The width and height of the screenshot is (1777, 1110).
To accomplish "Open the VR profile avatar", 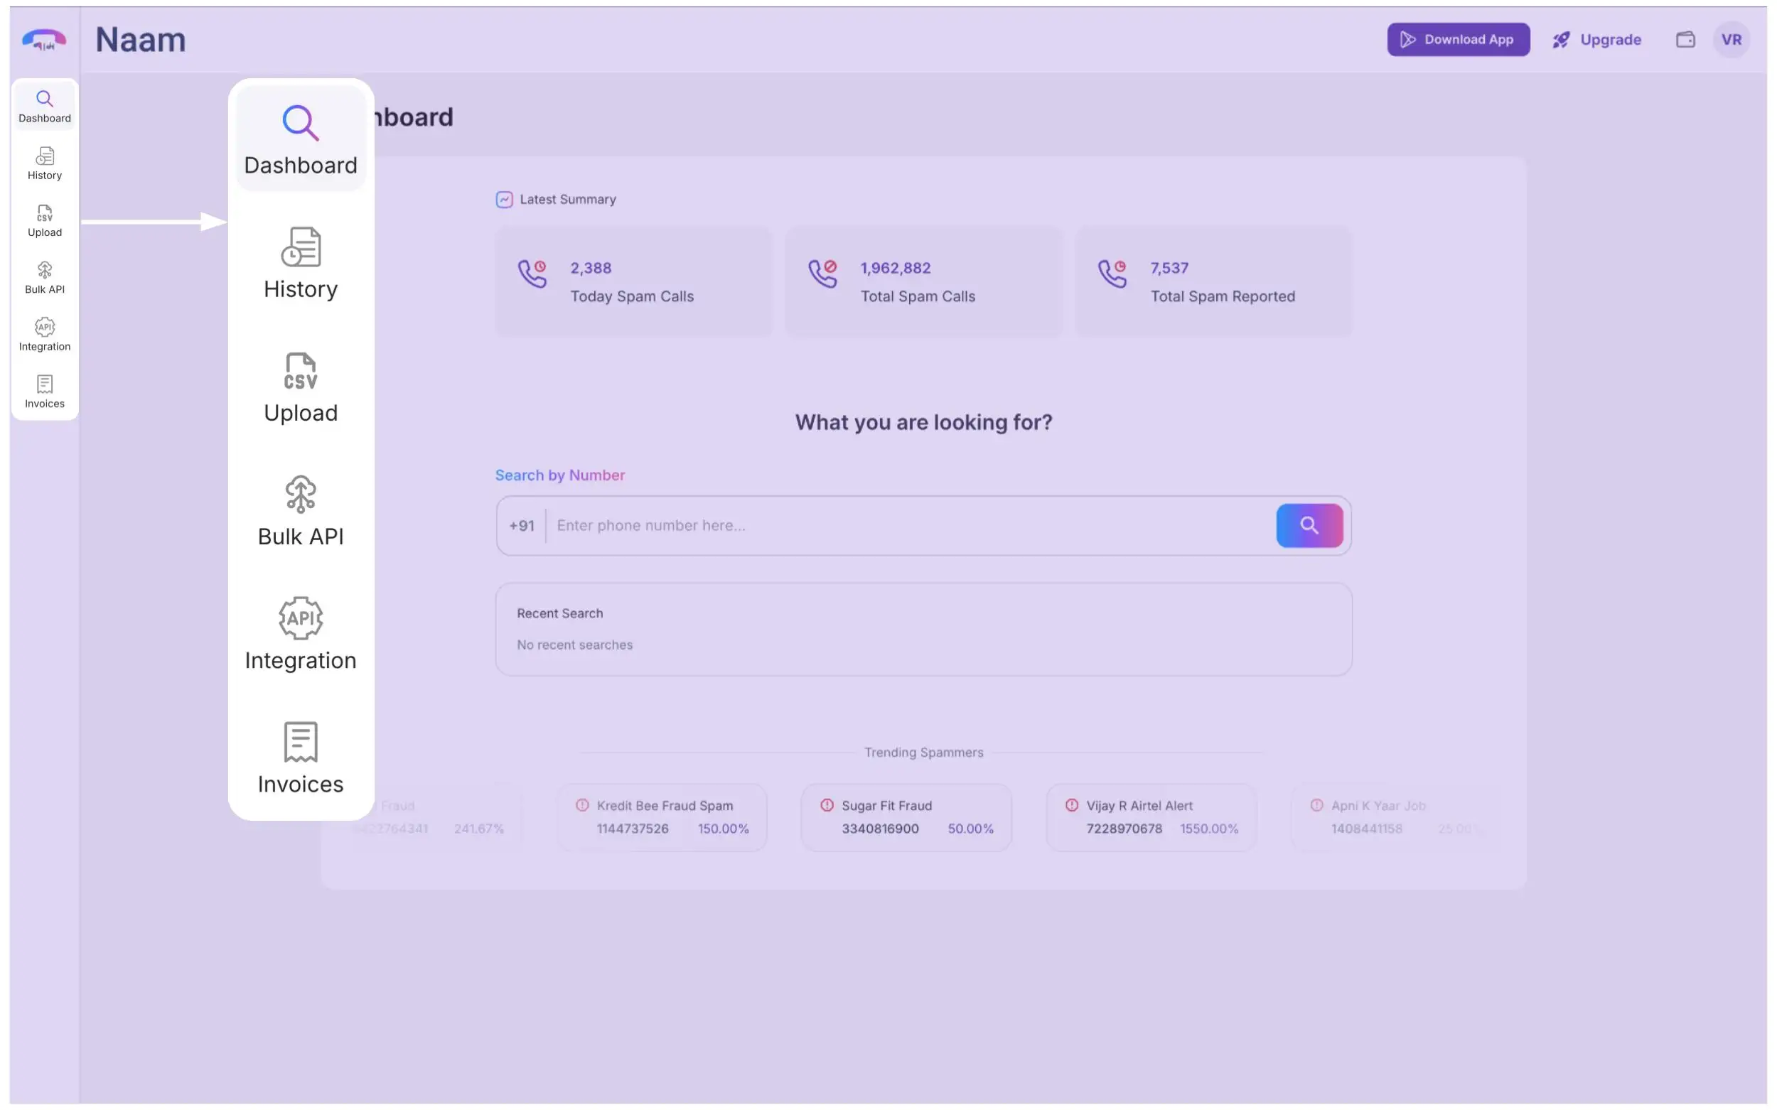I will tap(1731, 39).
